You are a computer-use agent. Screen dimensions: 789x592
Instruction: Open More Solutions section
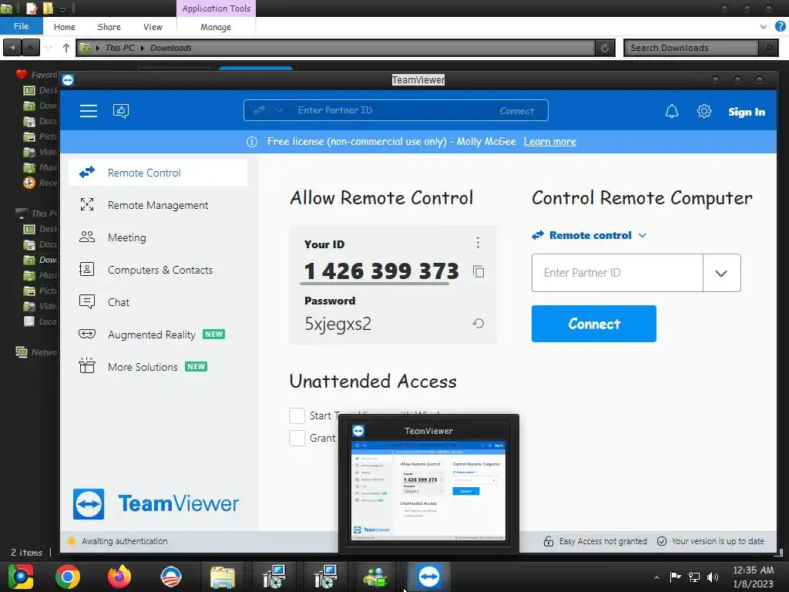point(158,367)
